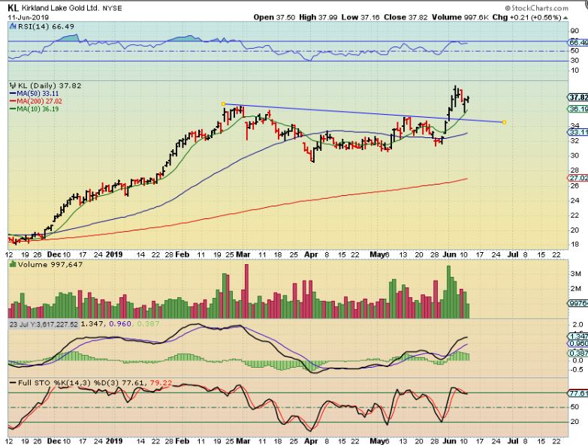Click the Jun label on bottom date axis
This screenshot has width=588, height=445.
pos(450,441)
